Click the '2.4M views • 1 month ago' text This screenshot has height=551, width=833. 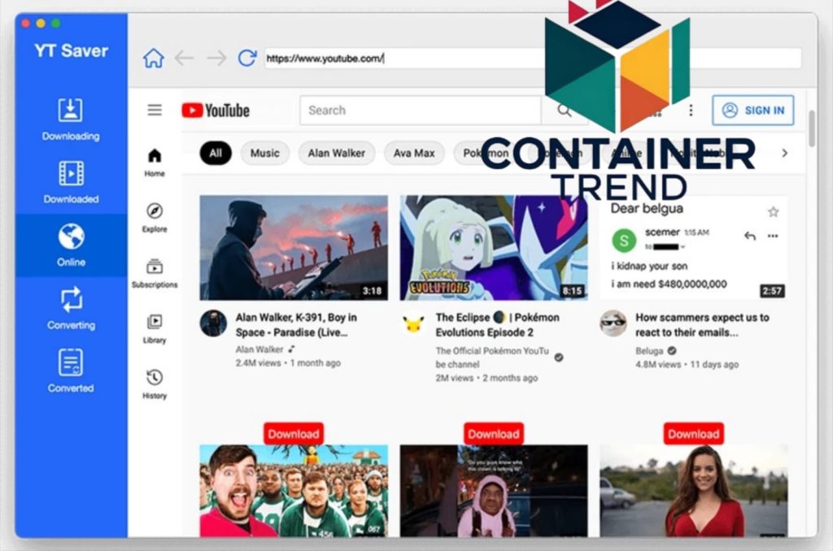[x=288, y=363]
